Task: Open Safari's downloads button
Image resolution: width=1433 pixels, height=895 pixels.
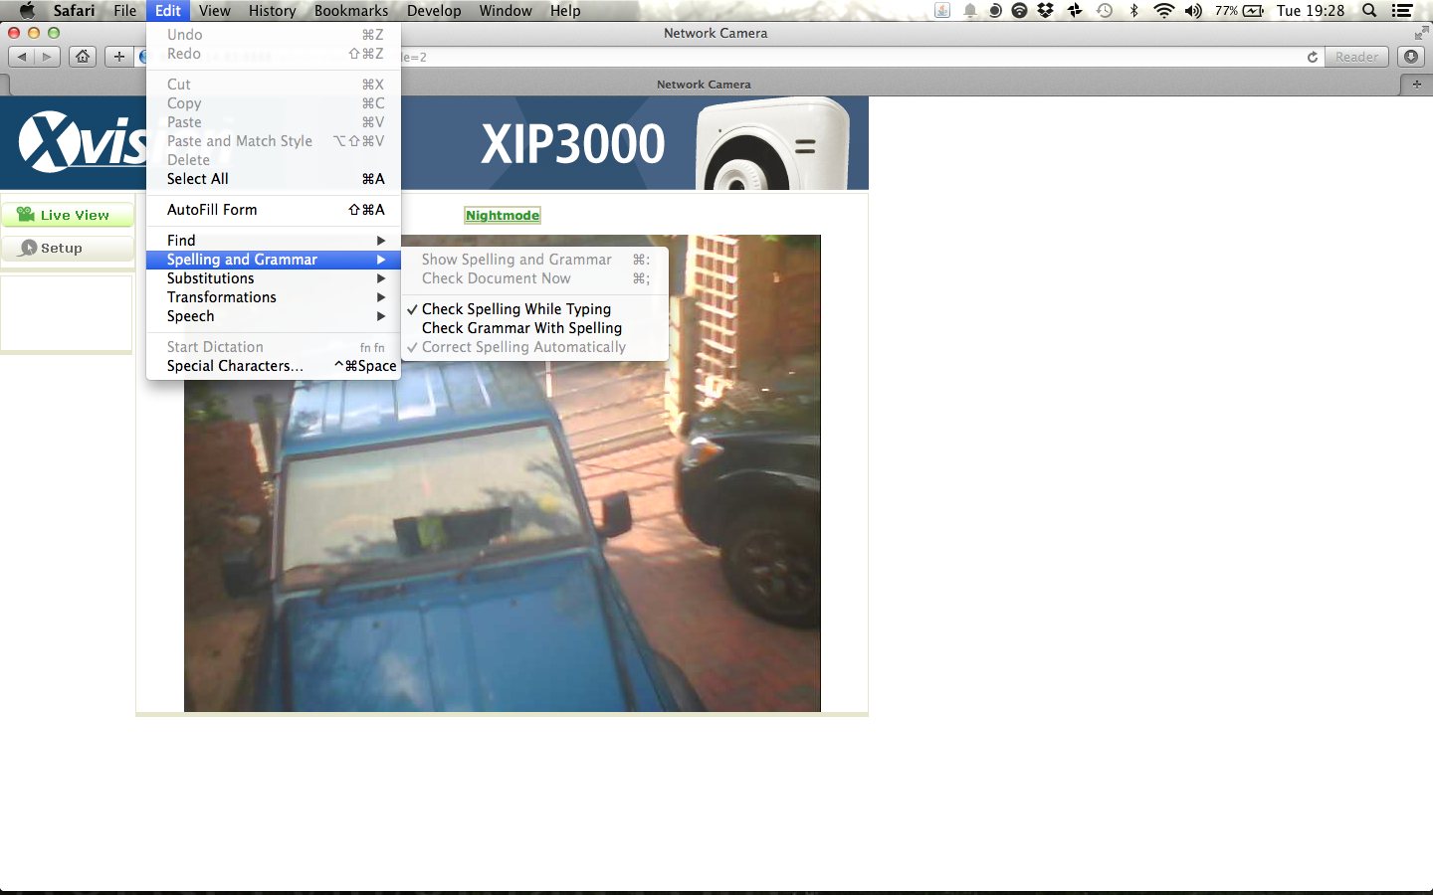Action: coord(1411,57)
